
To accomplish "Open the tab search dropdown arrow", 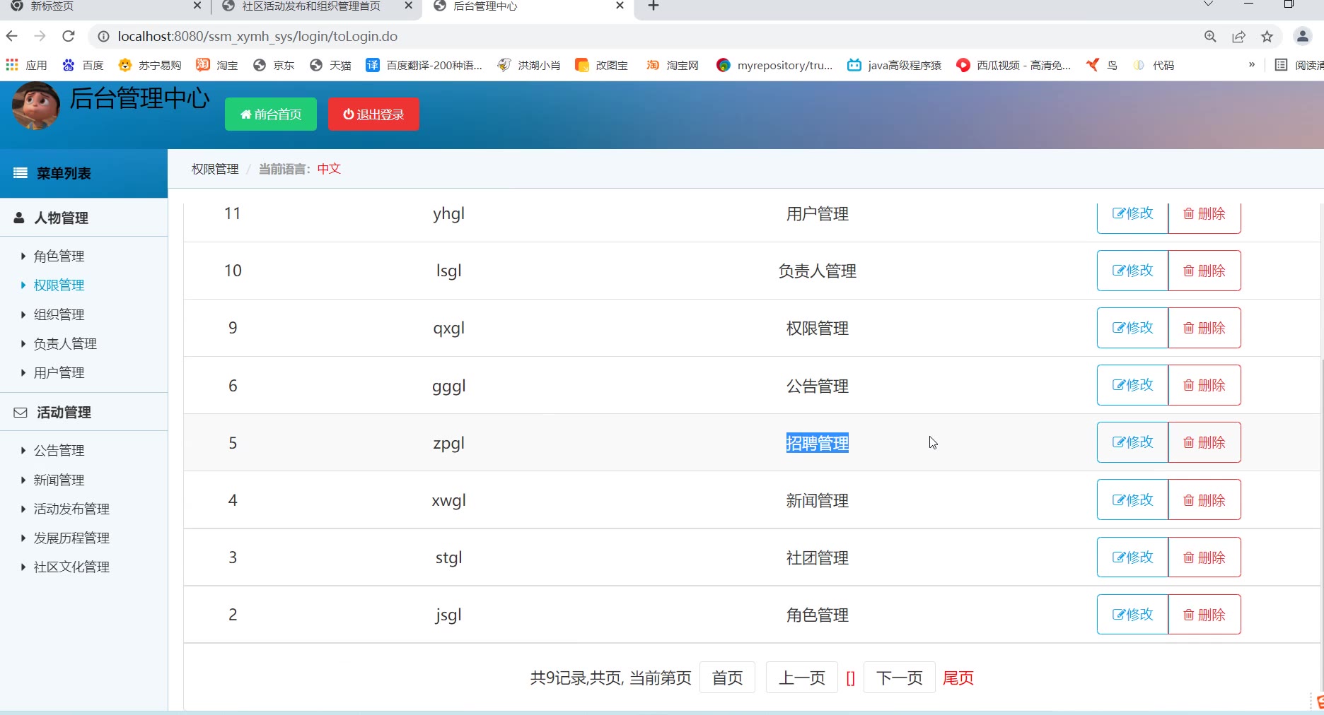I will pos(1208,5).
